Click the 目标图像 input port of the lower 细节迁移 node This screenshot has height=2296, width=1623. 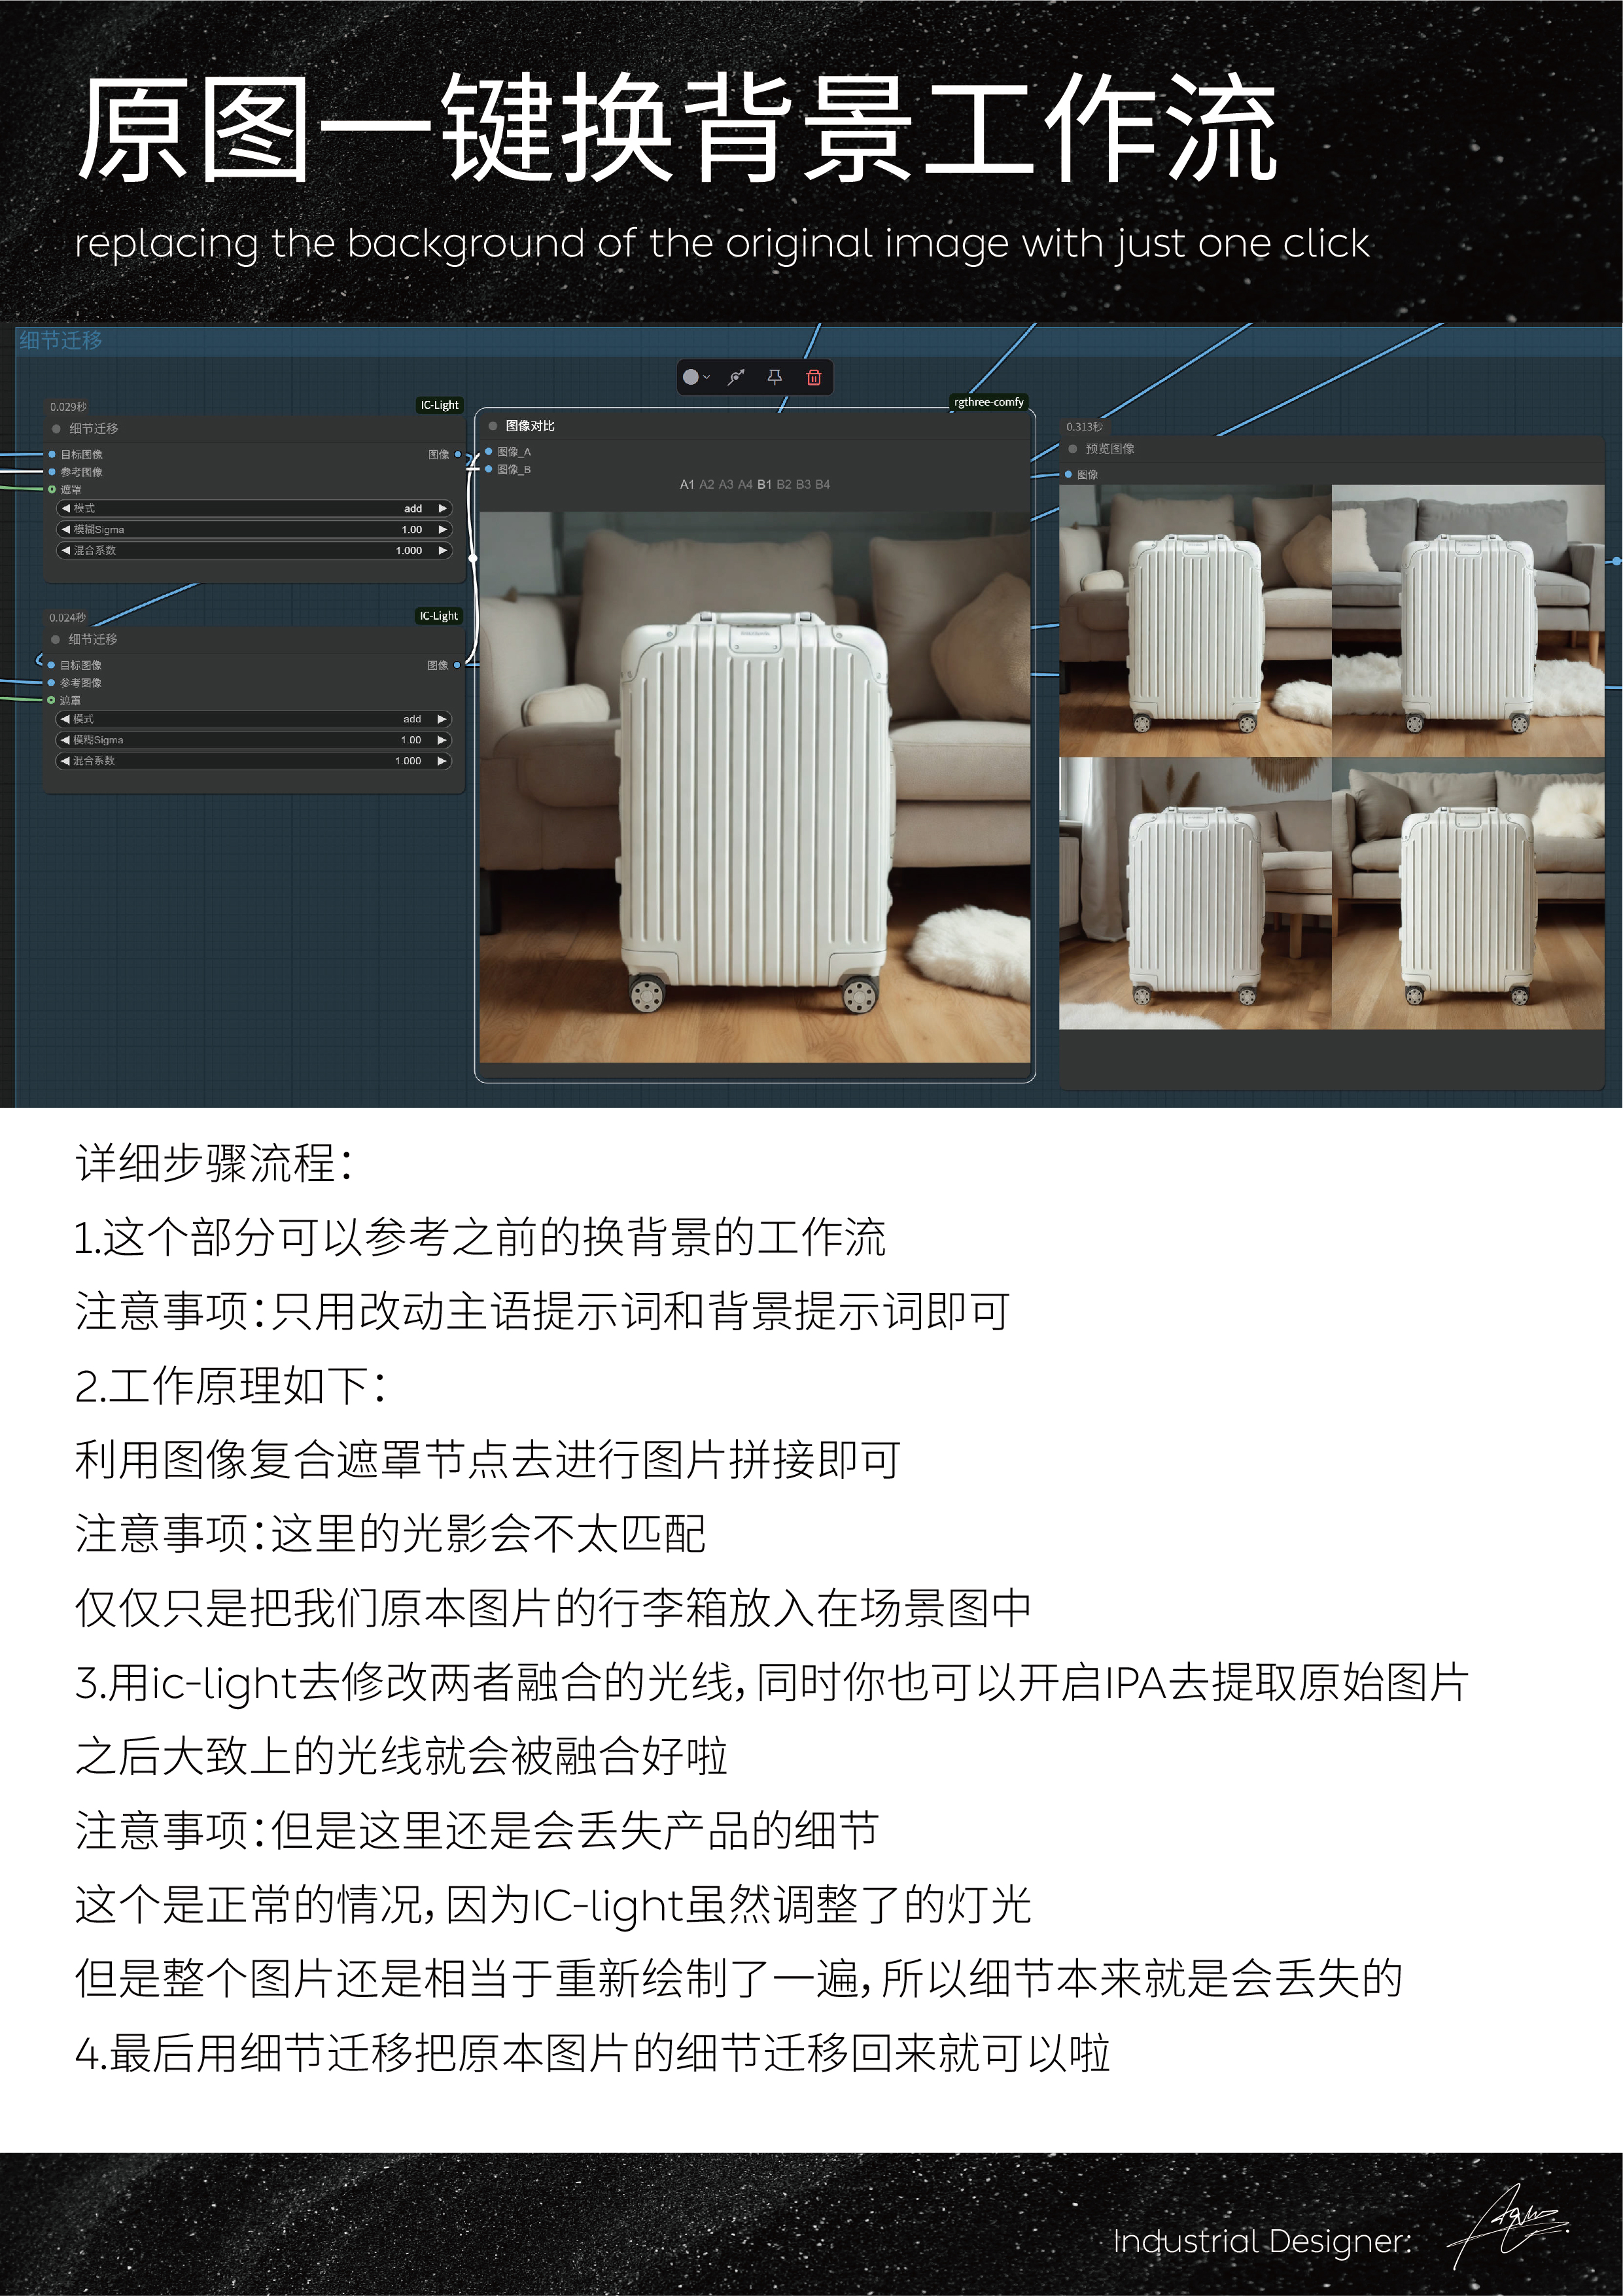click(x=52, y=664)
